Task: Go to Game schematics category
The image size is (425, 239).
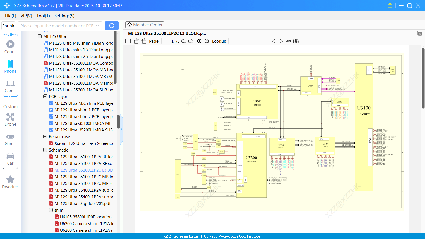Action: click(10, 139)
